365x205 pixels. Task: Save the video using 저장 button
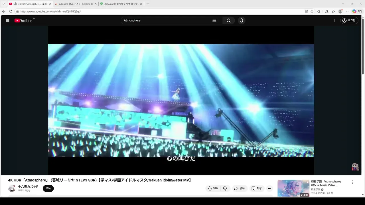[257, 188]
